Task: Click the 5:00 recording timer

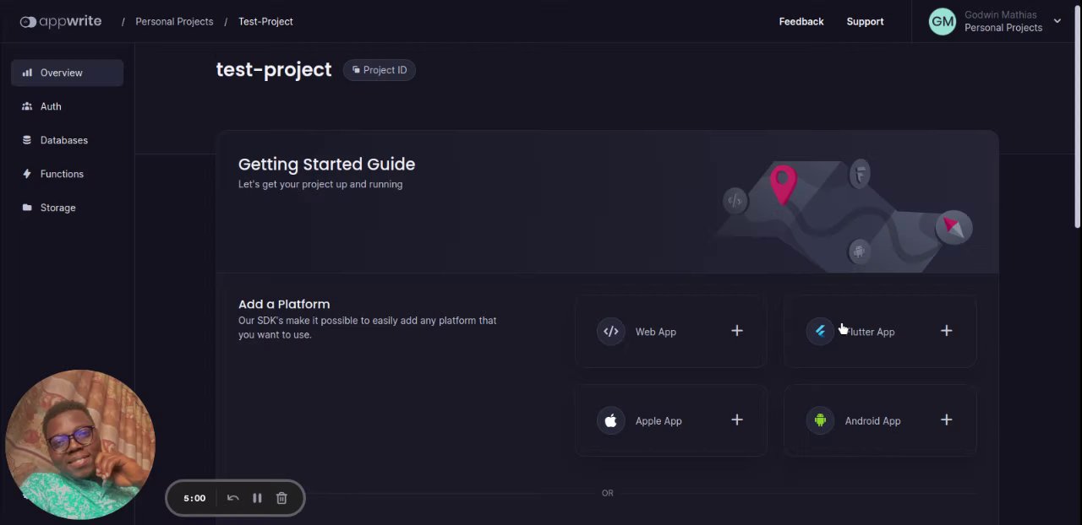Action: pos(194,498)
